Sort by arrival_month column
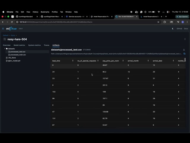The image size is (190, 143). click(148, 61)
